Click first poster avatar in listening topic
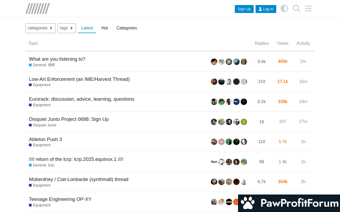Screen dimensions: 340x212 tap(214, 62)
